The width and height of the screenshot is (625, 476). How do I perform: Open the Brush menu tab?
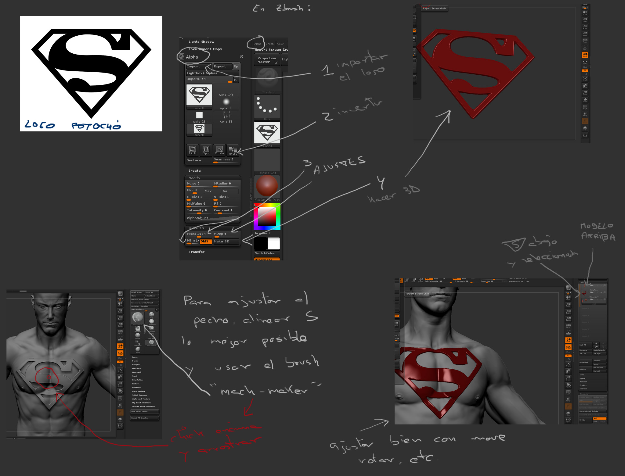pos(269,44)
